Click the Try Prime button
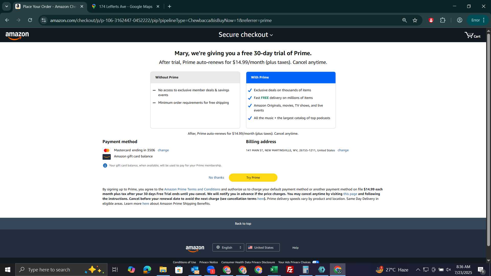 [x=253, y=178]
